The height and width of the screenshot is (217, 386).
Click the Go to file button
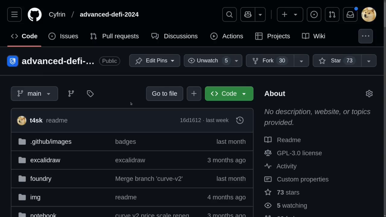point(164,94)
